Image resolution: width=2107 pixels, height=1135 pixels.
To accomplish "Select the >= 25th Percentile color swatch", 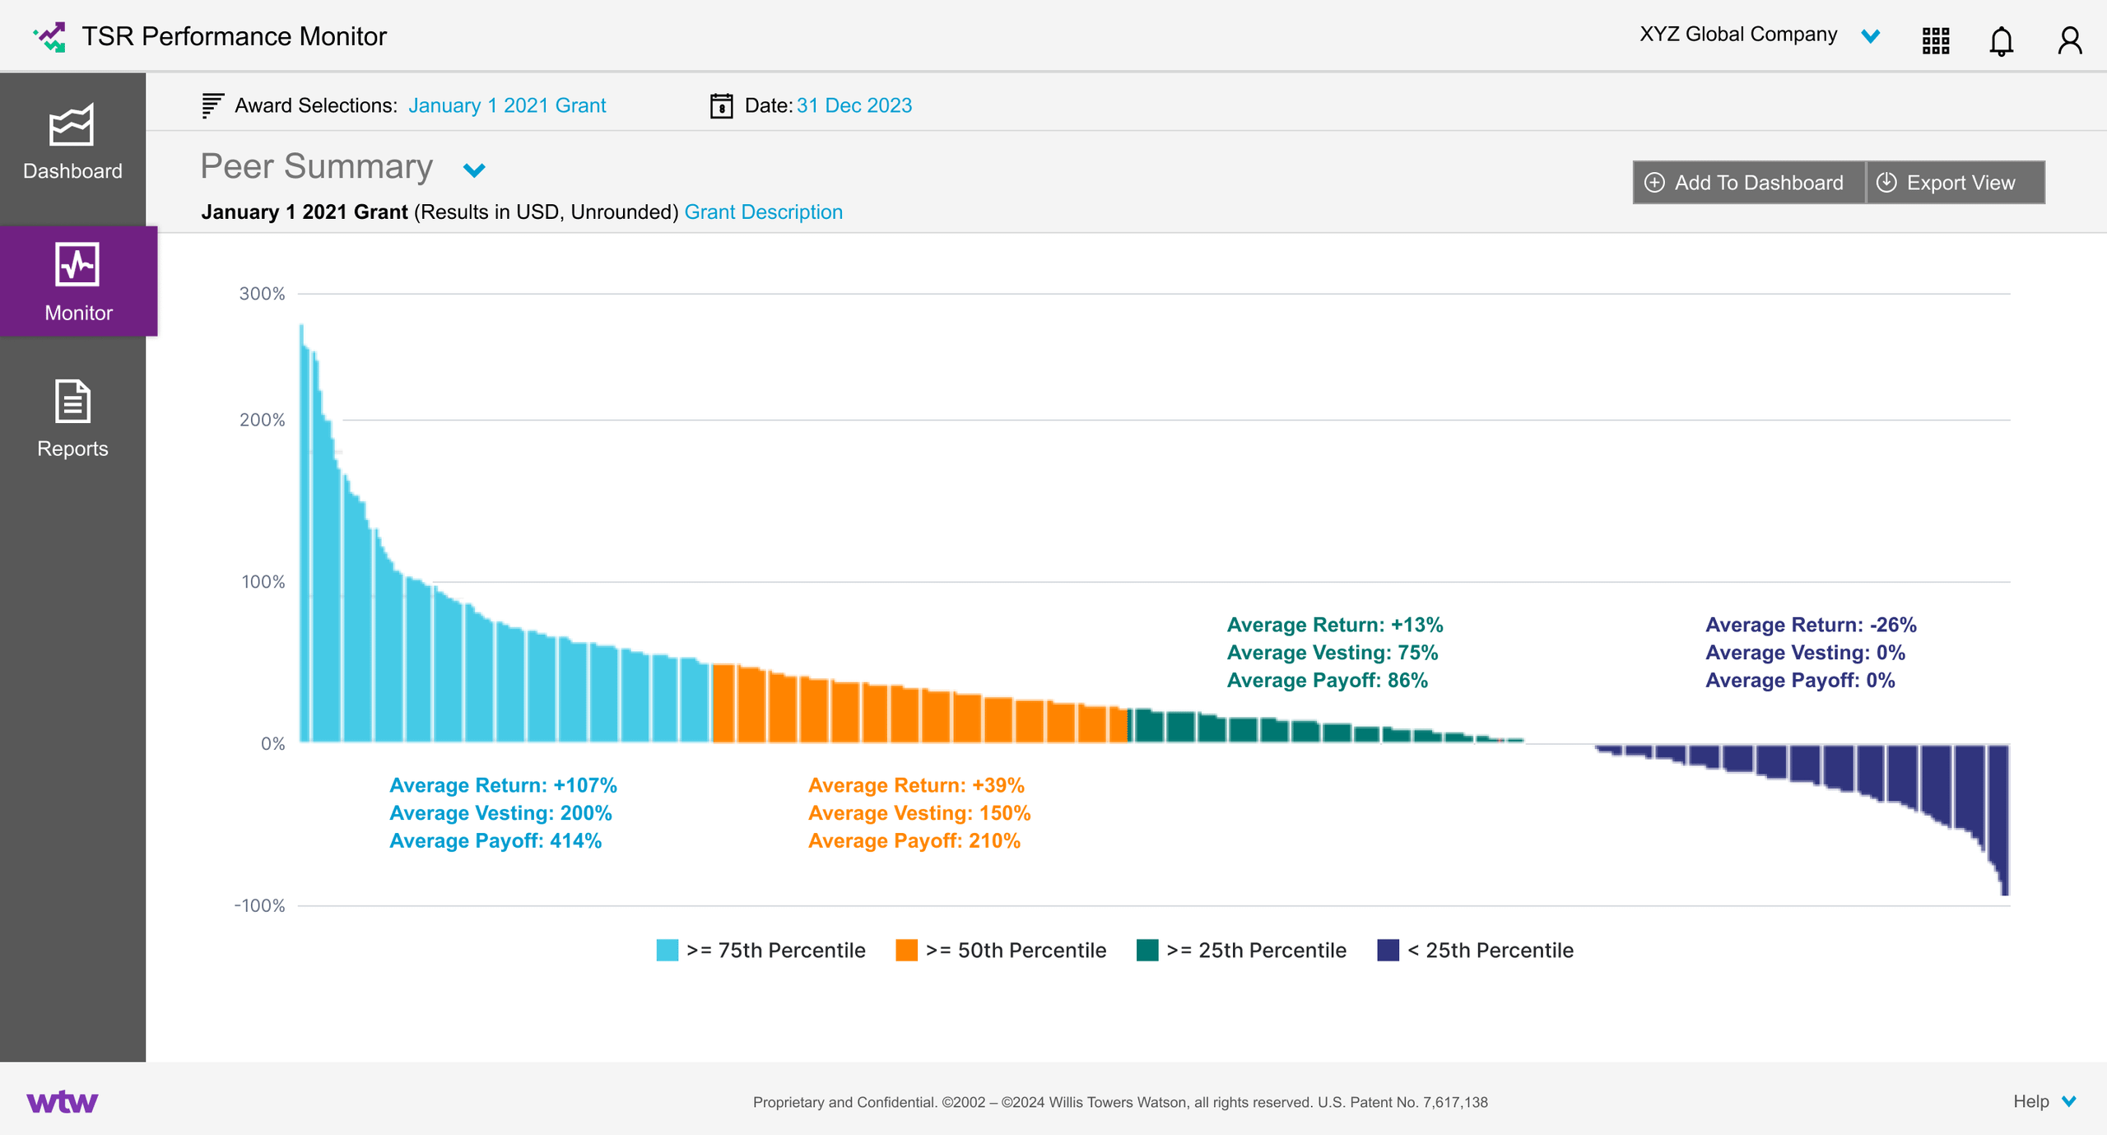I will coord(1147,950).
